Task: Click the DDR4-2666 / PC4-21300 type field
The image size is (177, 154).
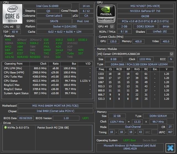Action: point(139,65)
